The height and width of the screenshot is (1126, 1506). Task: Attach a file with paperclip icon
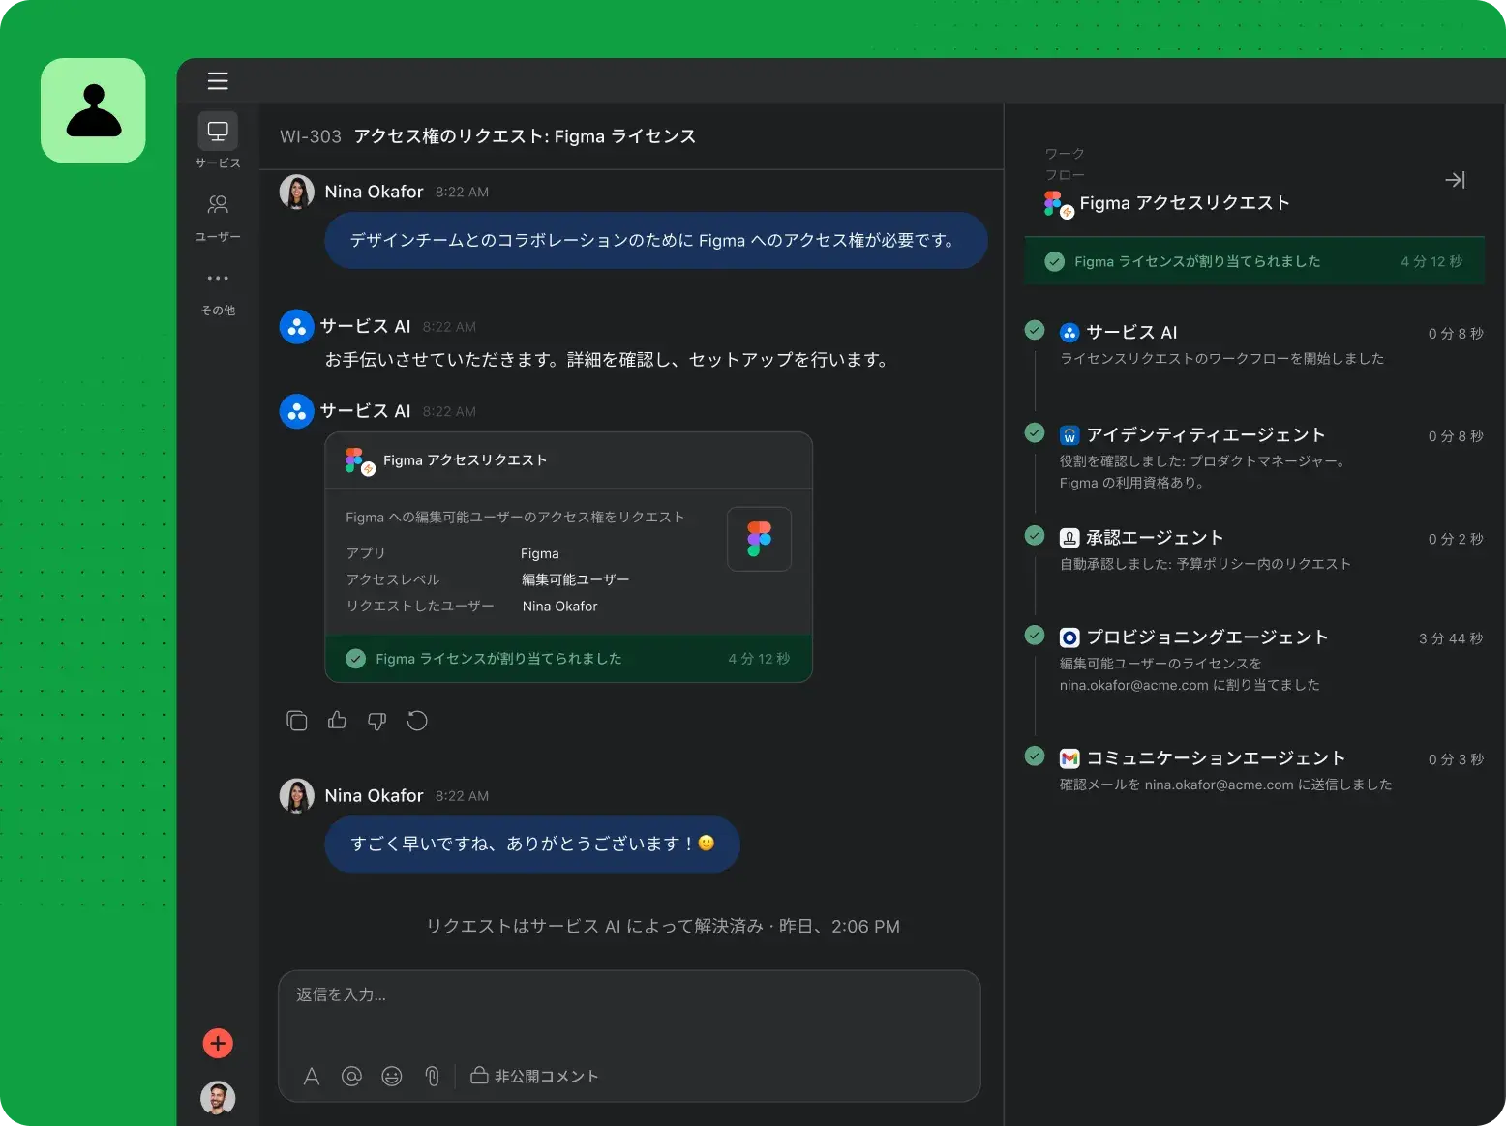click(x=432, y=1076)
